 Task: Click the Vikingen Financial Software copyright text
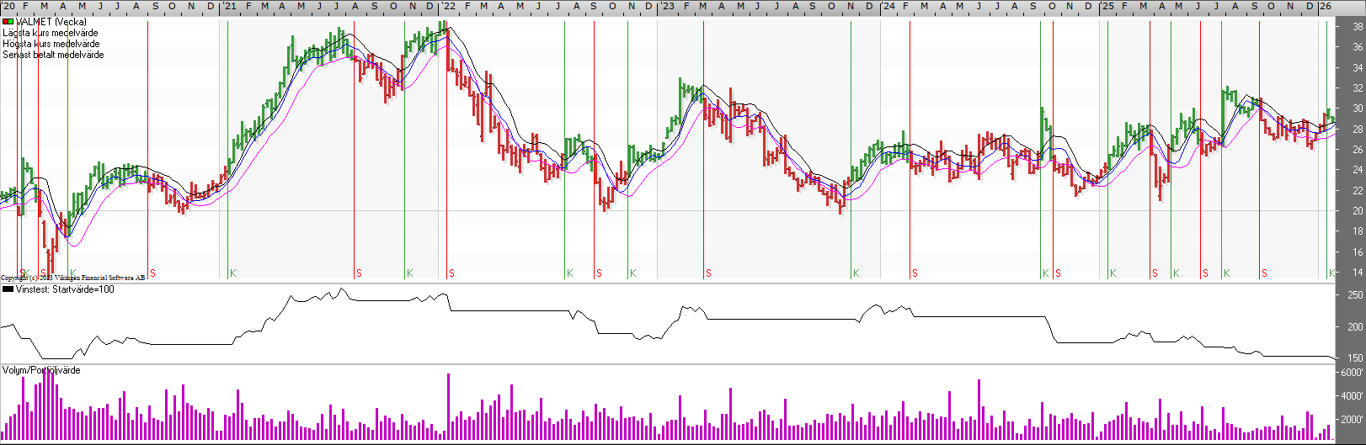pos(72,278)
